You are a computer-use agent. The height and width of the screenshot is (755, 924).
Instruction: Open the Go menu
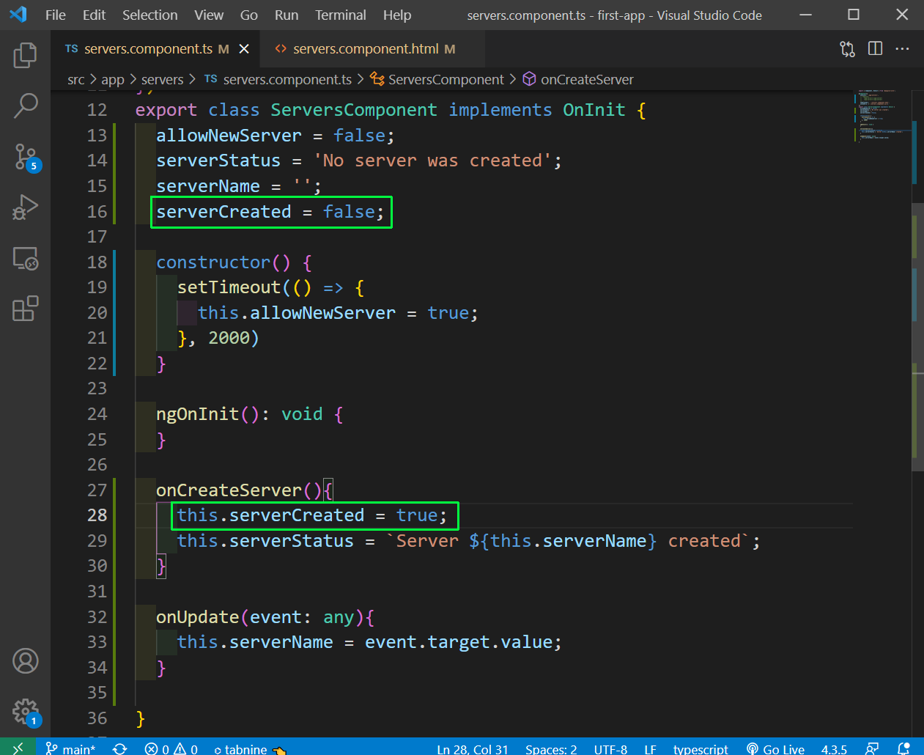pyautogui.click(x=249, y=15)
